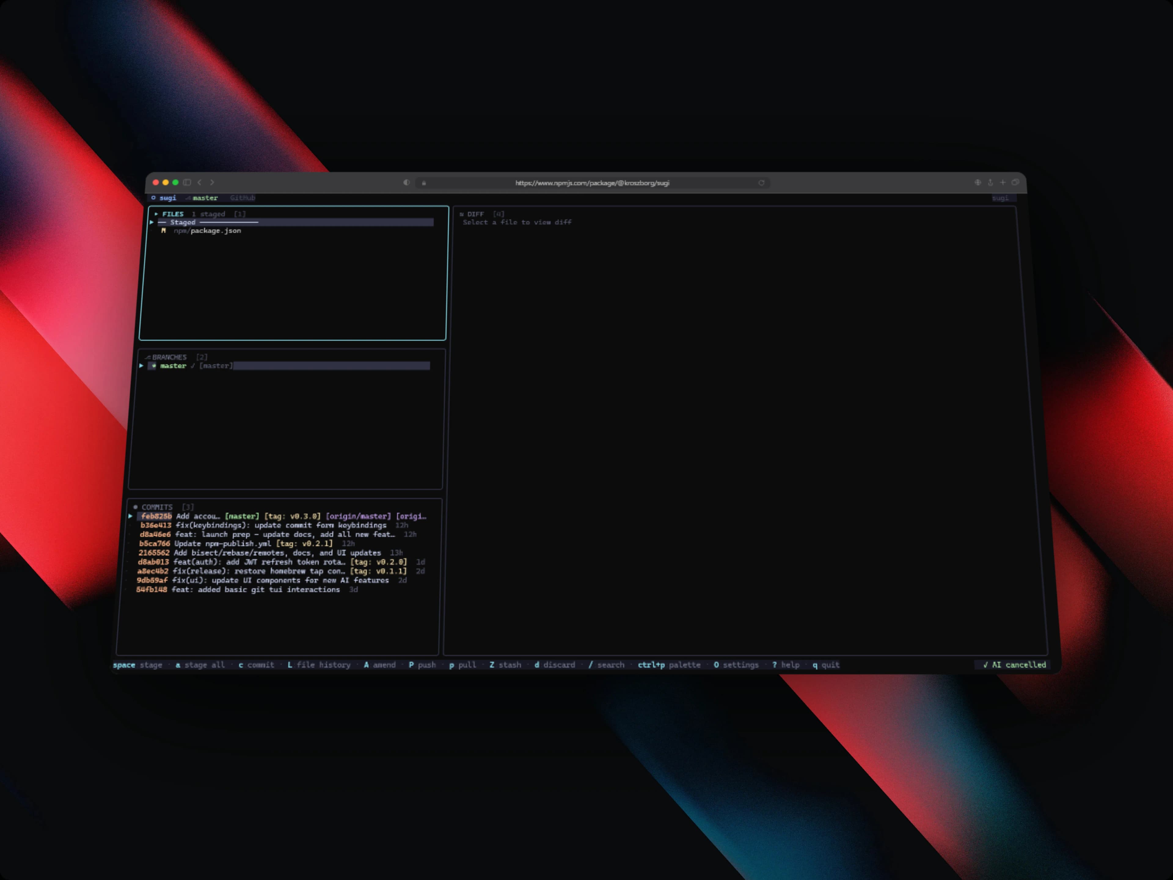This screenshot has width=1173, height=880.
Task: Click the arrow marker beside master branch
Action: pyautogui.click(x=141, y=366)
